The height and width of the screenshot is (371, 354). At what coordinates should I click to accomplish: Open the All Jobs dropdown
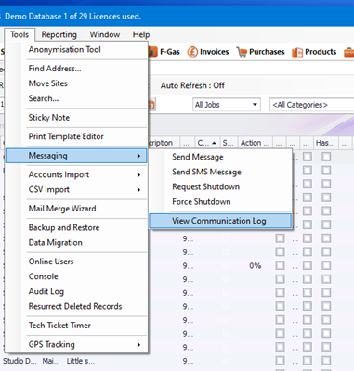click(226, 105)
